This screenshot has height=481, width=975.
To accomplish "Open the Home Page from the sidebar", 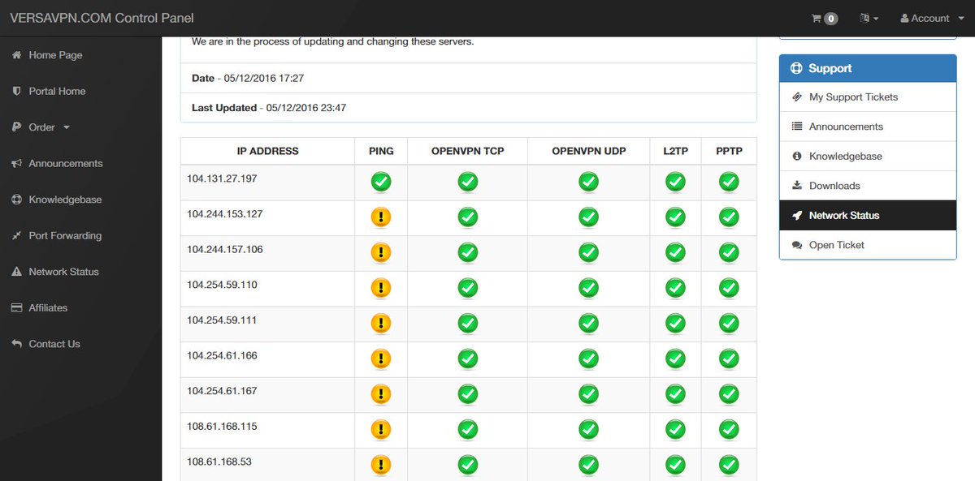I will [54, 55].
